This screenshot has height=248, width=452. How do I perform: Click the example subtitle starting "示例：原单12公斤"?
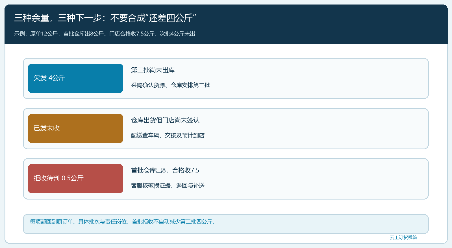[x=105, y=34]
